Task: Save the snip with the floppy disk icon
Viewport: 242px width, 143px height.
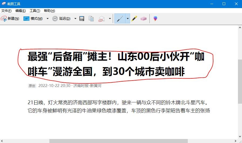Action: (82, 19)
